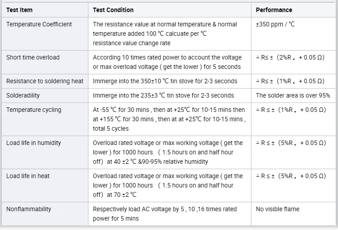Click the "Performance" column header
The height and width of the screenshot is (230, 338).
click(274, 10)
